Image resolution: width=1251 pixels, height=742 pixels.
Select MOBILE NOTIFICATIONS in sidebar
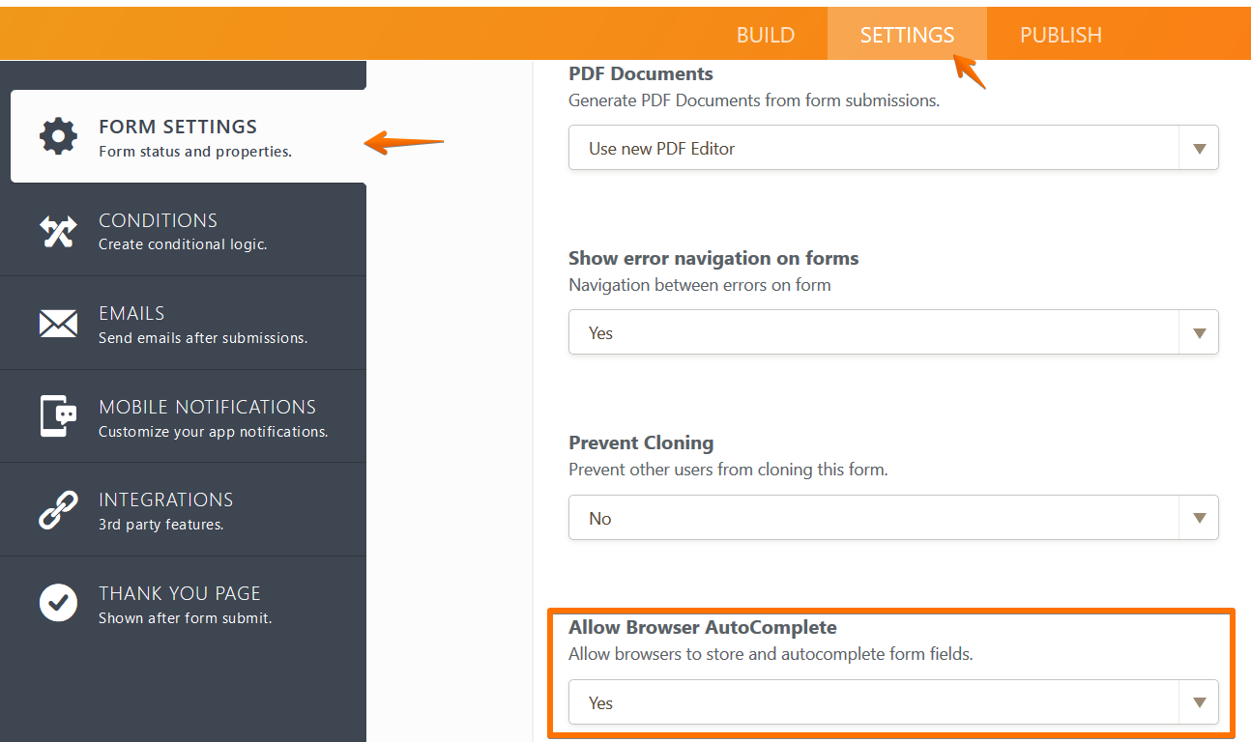tap(183, 416)
